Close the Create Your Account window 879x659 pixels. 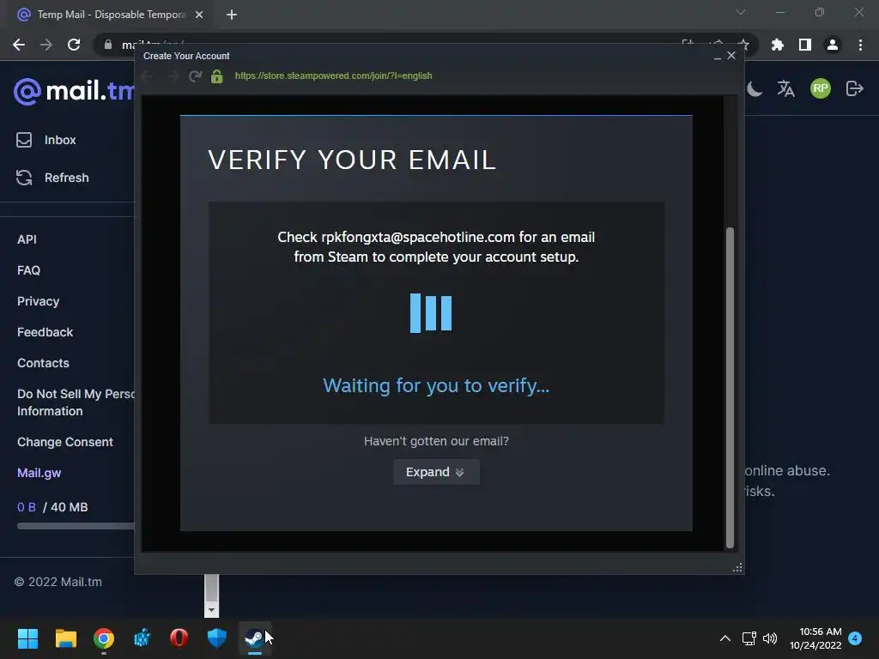[731, 56]
